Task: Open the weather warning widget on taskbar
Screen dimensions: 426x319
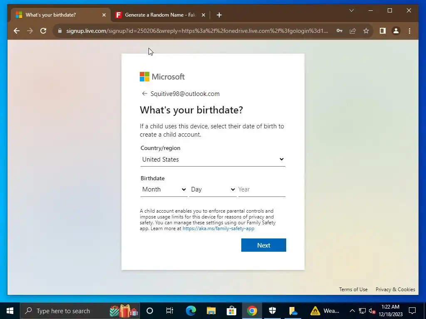Action: (x=325, y=311)
